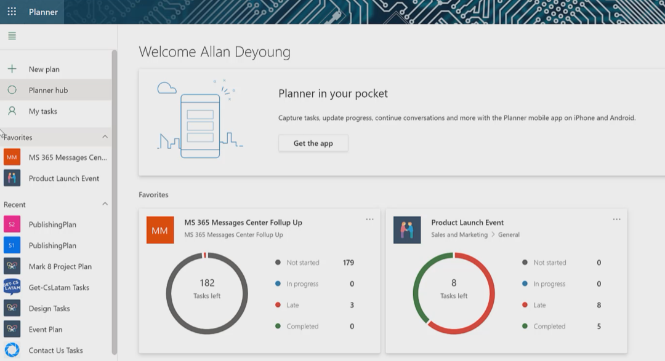Click the sidebar vertical scrollbar
The height and width of the screenshot is (361, 665).
coord(114,202)
